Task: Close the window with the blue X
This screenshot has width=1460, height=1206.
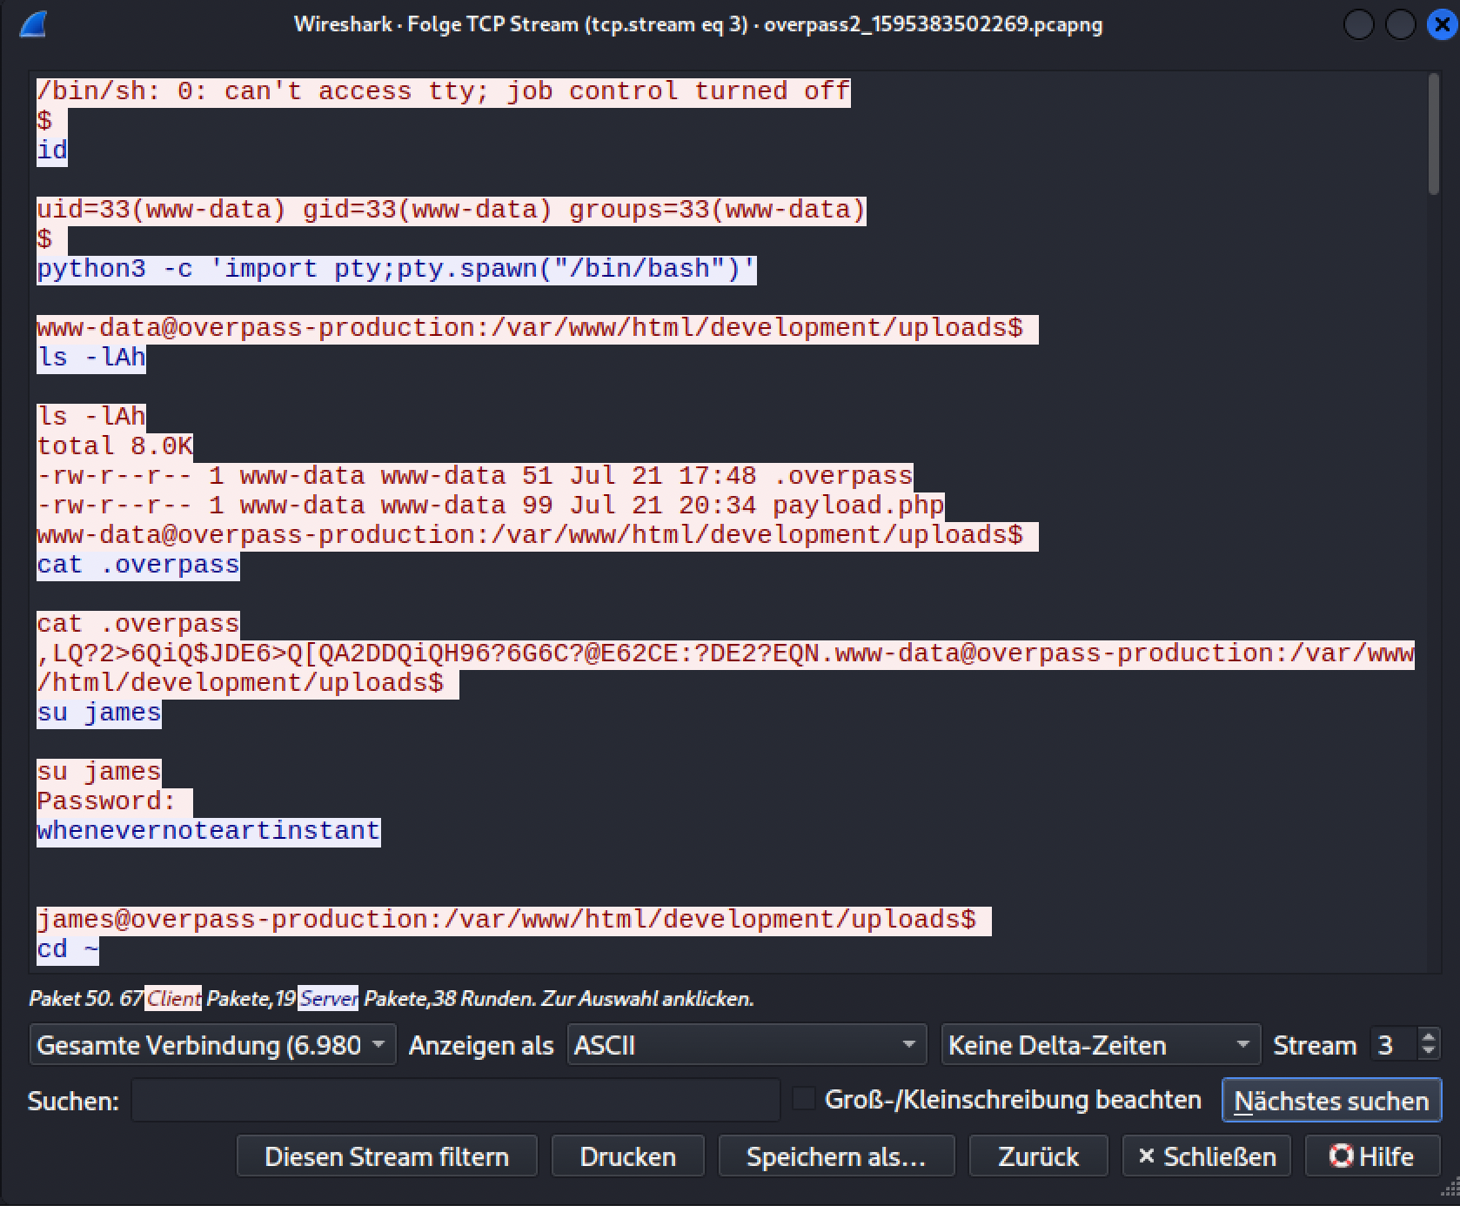Action: coord(1442,24)
